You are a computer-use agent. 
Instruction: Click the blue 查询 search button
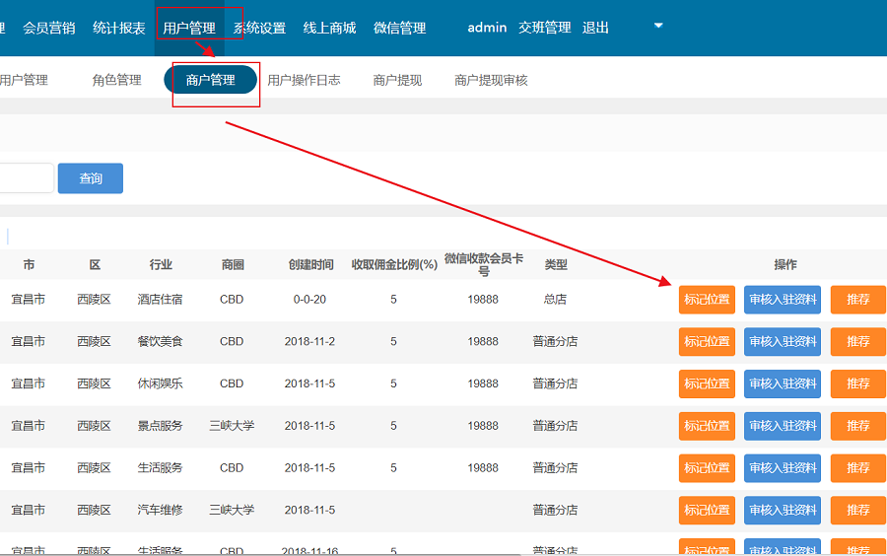tap(91, 178)
